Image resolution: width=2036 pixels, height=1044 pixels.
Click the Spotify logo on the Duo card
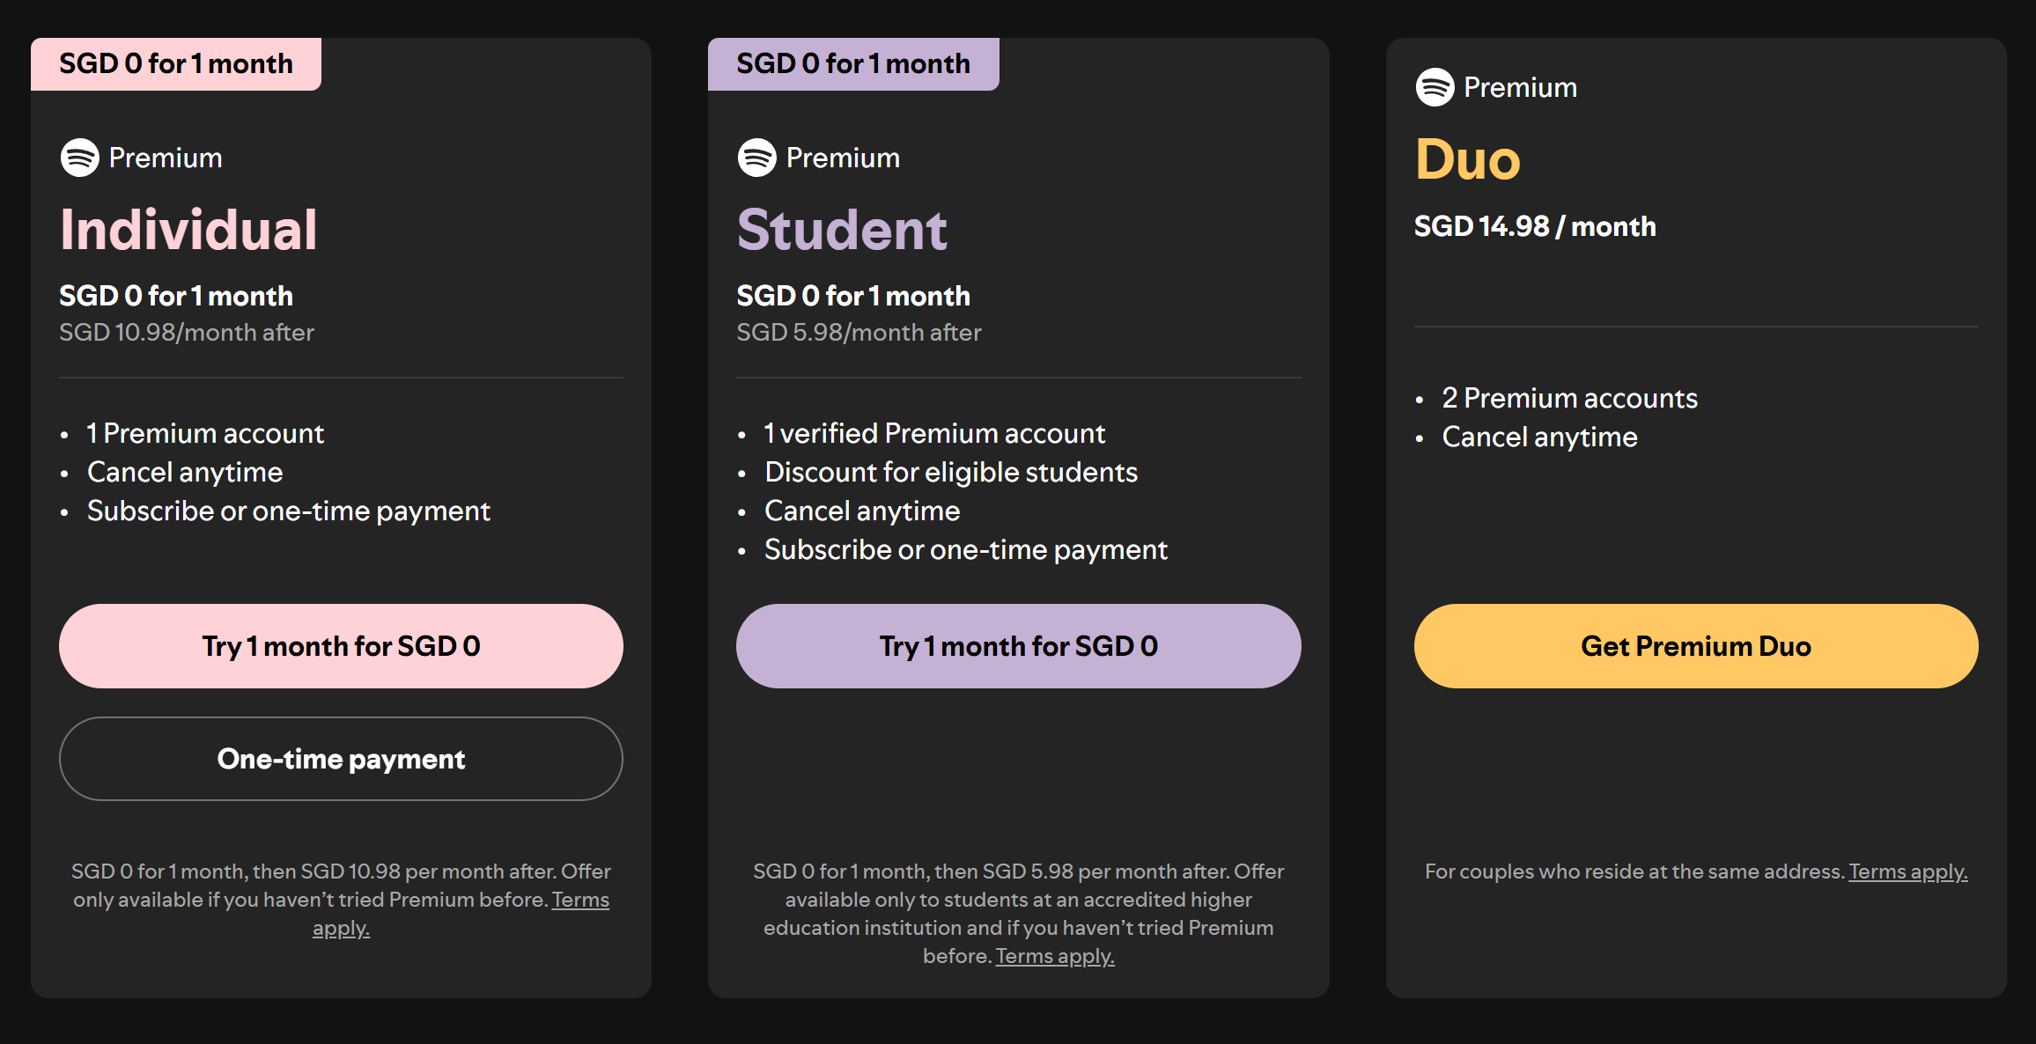(x=1435, y=86)
